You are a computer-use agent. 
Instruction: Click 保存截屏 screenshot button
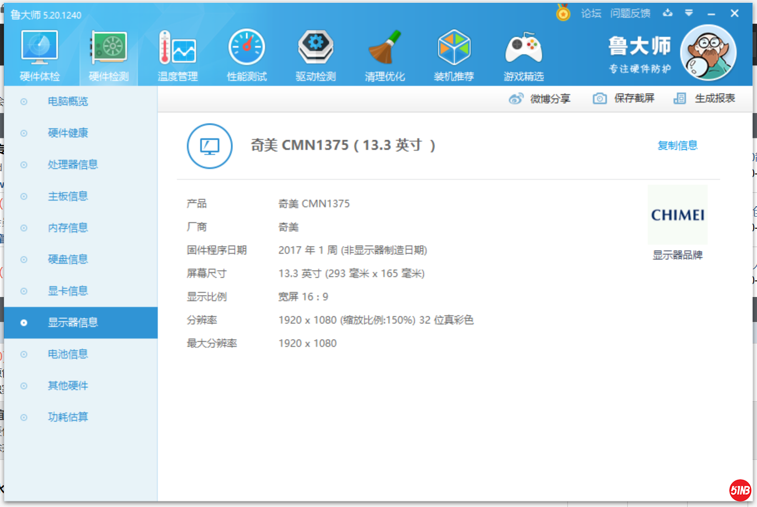tap(624, 99)
